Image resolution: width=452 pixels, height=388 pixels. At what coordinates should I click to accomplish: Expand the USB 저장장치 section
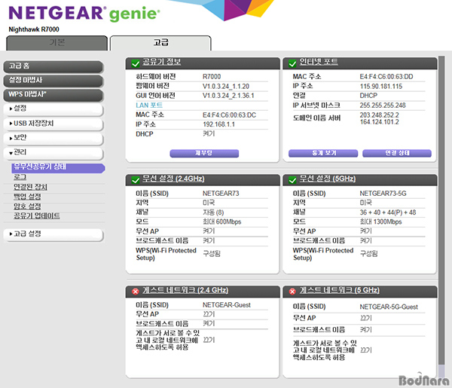pos(53,124)
